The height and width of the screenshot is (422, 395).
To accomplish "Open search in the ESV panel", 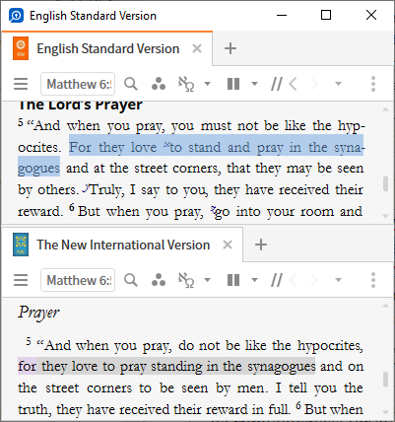I will click(x=131, y=84).
